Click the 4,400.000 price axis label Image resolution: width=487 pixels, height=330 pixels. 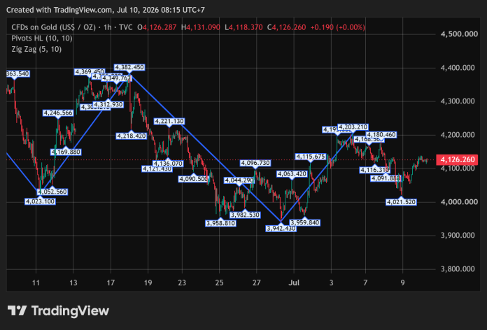pos(458,68)
